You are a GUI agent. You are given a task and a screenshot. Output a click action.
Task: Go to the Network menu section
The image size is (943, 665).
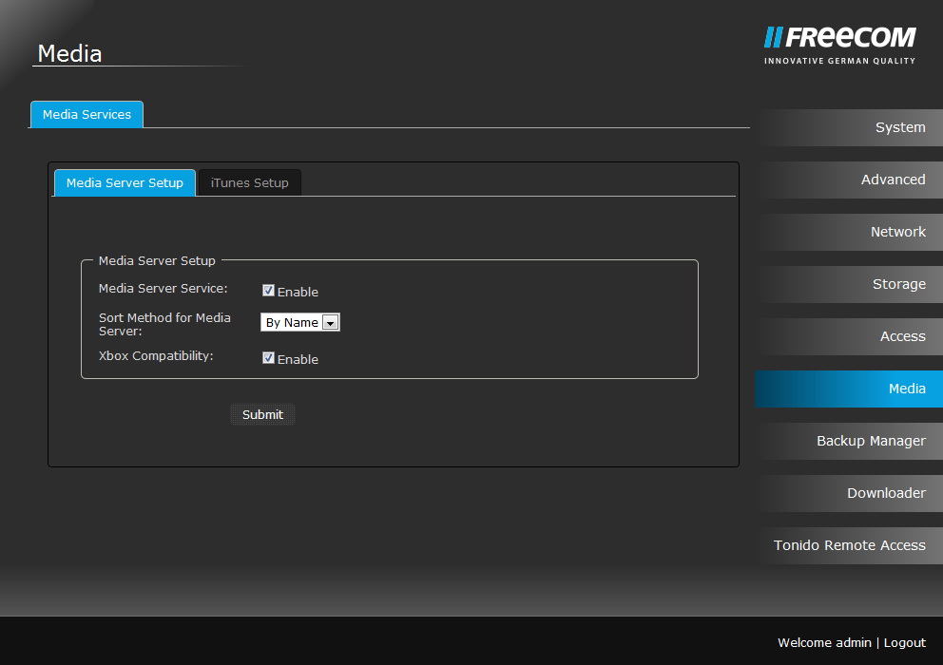pos(849,232)
